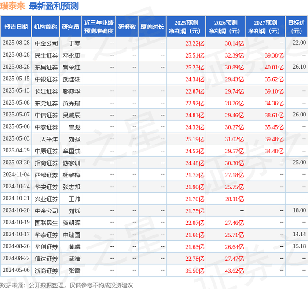Click the 23.22亿 forecast value

tap(194, 43)
